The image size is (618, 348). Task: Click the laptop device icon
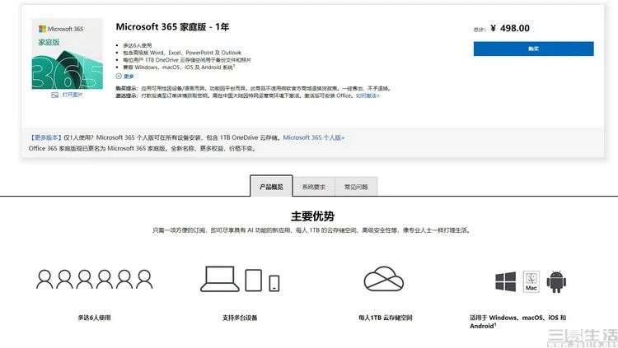219,279
